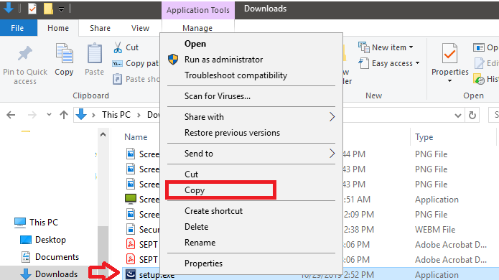
Task: Click the Cut scissors icon in ribbon
Action: point(118,47)
